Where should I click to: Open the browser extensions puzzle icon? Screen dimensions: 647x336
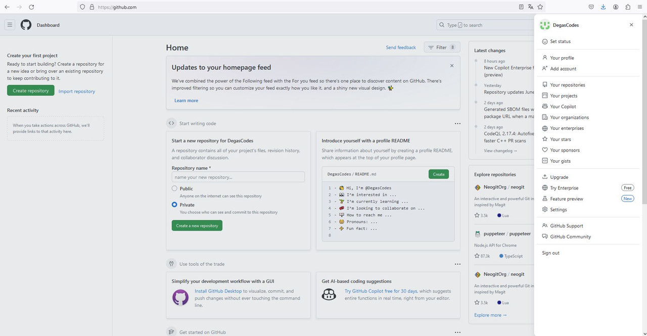tap(628, 7)
